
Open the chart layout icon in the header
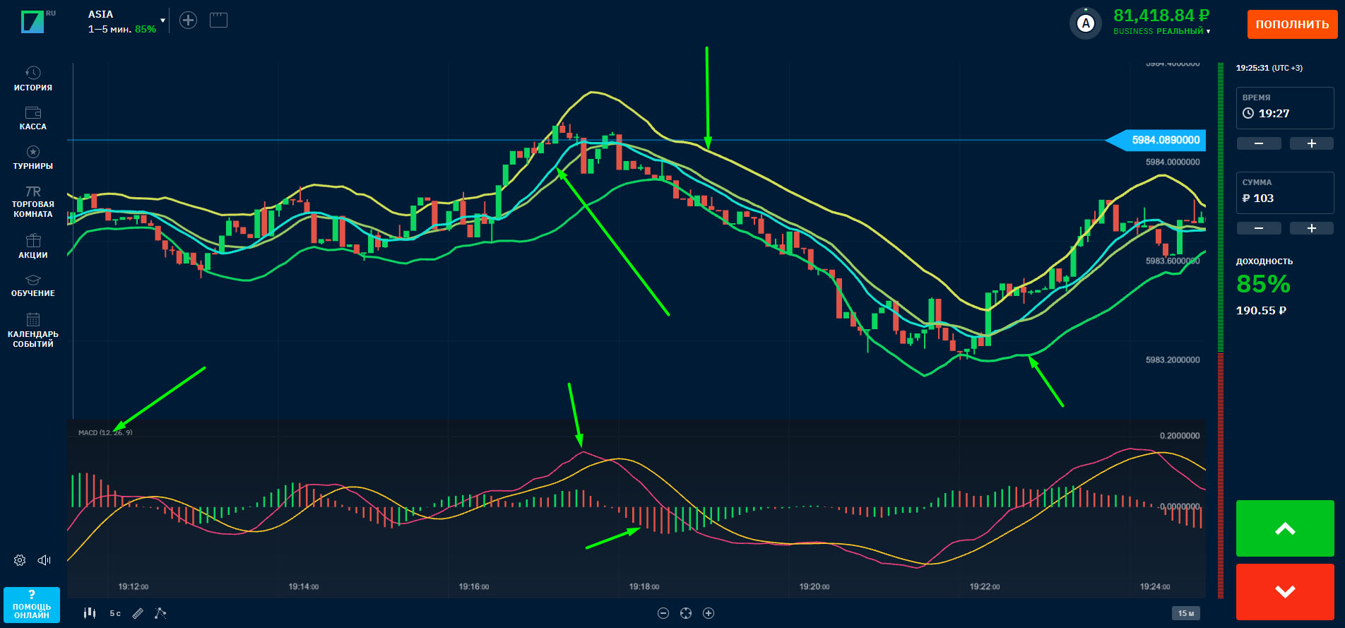219,20
